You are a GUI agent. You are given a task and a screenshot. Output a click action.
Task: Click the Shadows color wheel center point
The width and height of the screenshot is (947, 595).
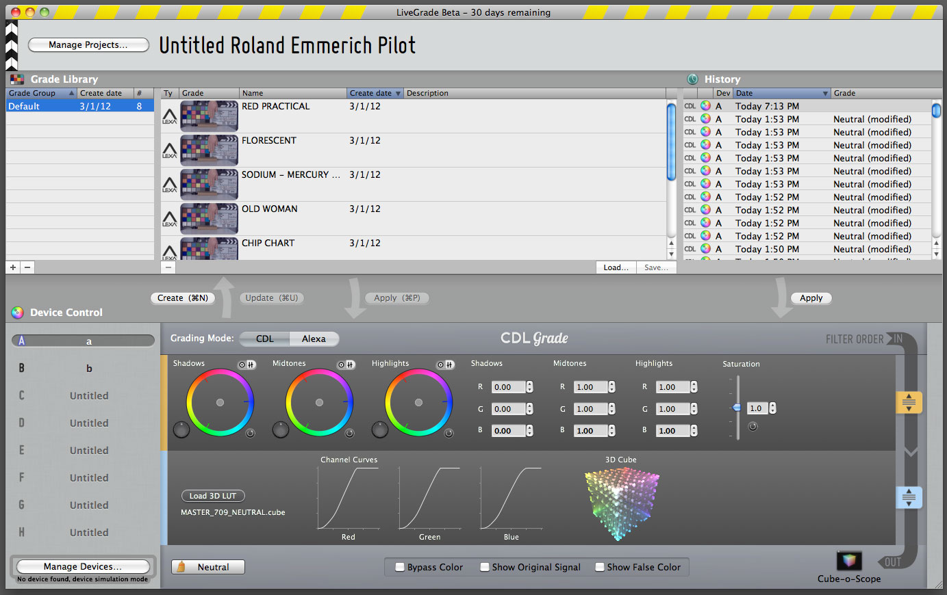(x=220, y=402)
